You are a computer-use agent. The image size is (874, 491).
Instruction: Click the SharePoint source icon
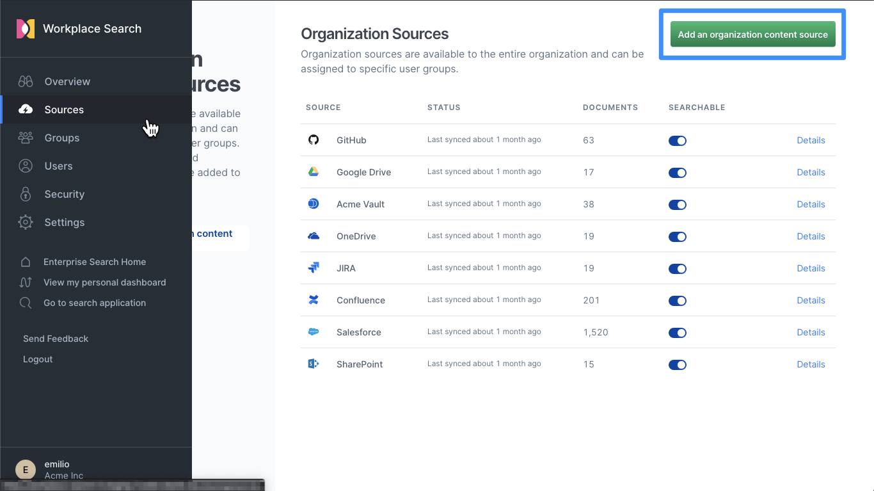314,364
